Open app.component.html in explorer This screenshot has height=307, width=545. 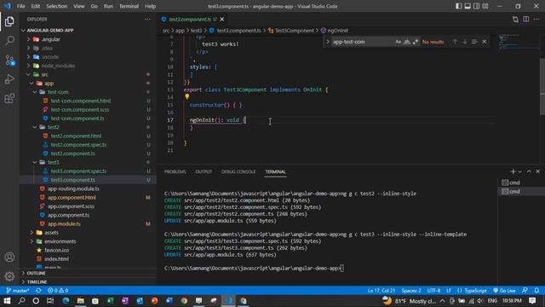(88, 197)
